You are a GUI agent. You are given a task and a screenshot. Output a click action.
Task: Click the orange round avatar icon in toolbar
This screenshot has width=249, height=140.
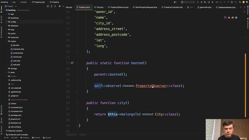click(244, 2)
